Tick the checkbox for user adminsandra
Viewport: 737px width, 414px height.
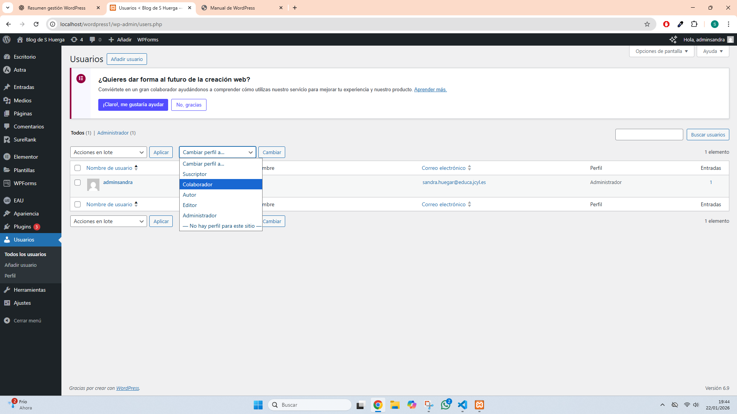[78, 182]
